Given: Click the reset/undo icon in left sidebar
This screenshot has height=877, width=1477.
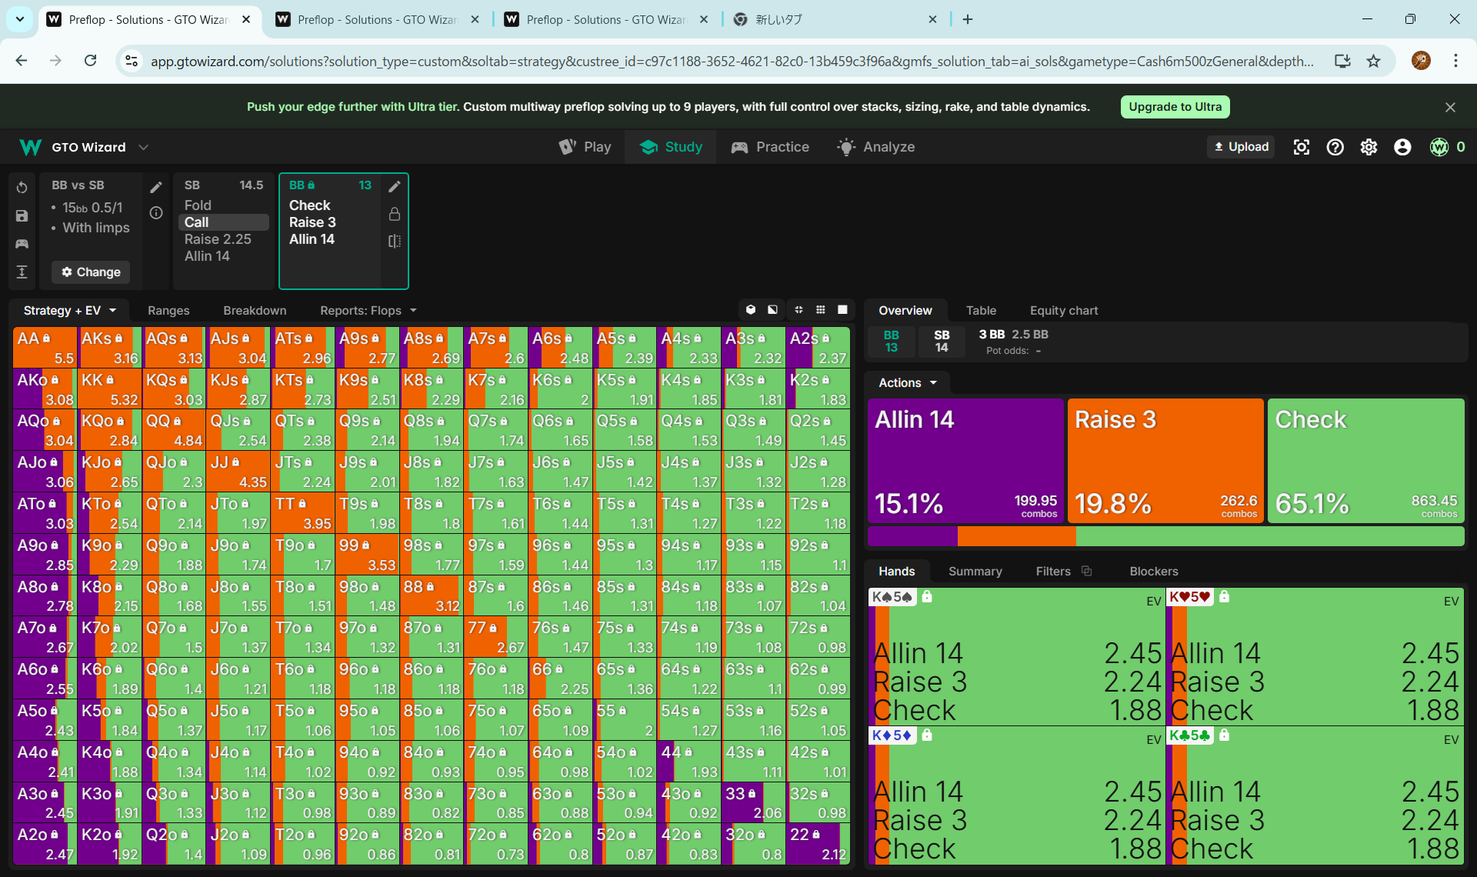Looking at the screenshot, I should pyautogui.click(x=22, y=188).
